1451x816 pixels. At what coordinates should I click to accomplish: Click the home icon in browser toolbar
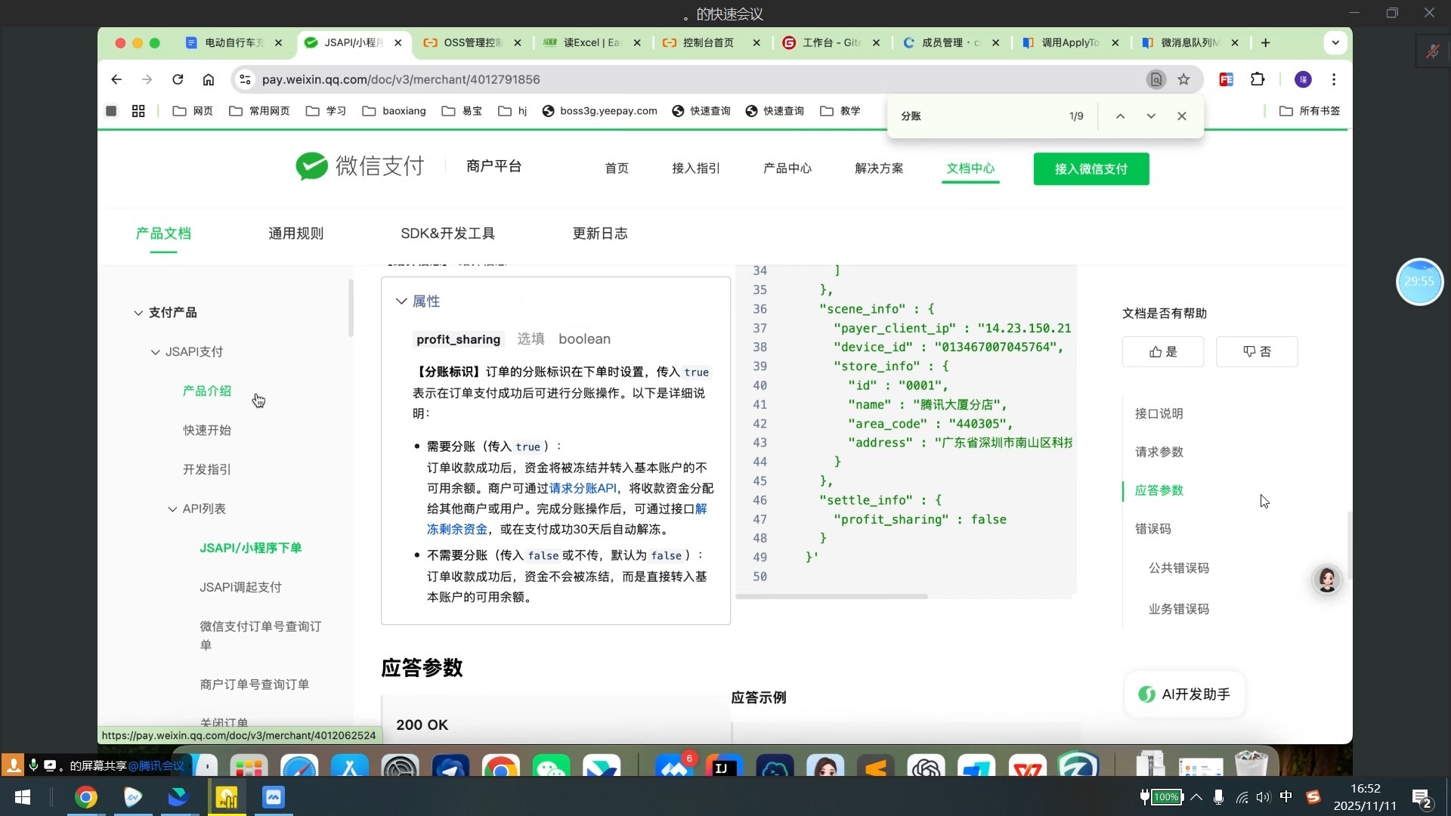209,79
